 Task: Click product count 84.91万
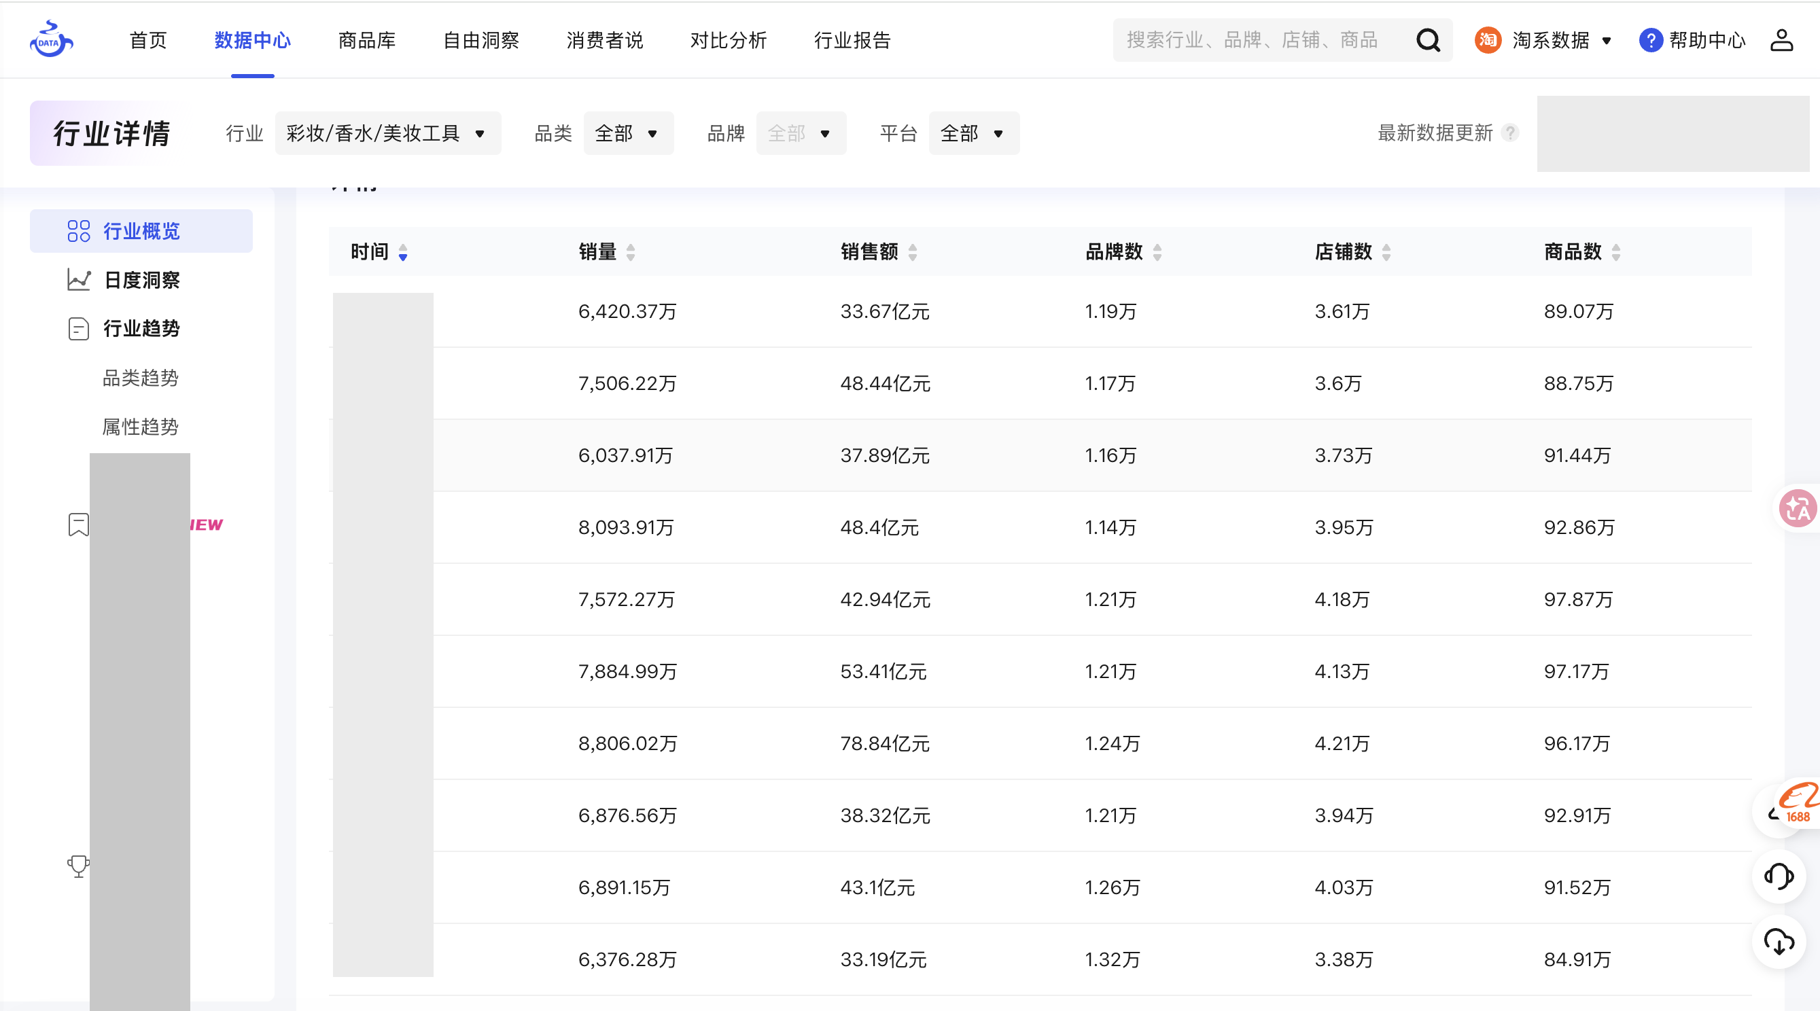1577,959
